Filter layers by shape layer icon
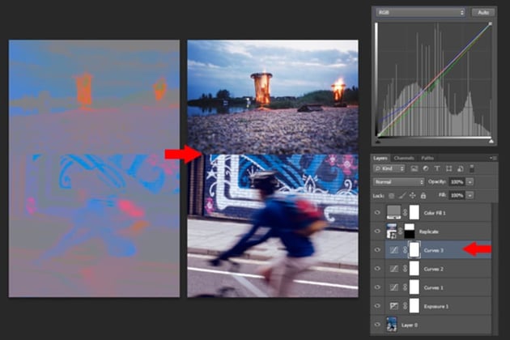The image size is (510, 340). (448, 168)
